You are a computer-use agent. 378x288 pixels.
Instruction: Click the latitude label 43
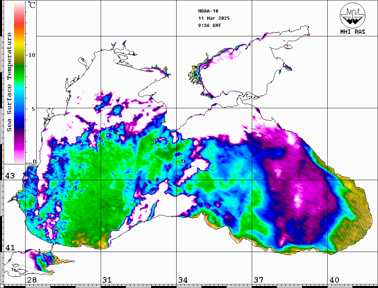point(10,176)
